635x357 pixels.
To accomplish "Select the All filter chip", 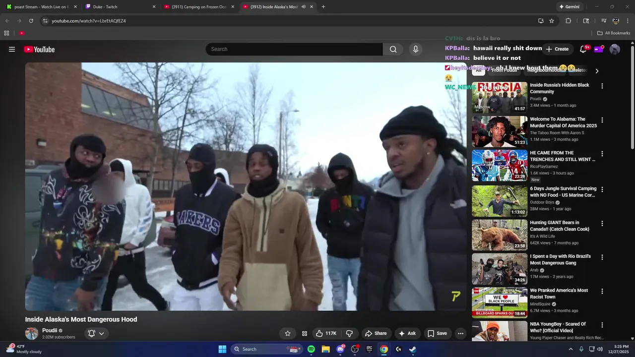I will [478, 70].
